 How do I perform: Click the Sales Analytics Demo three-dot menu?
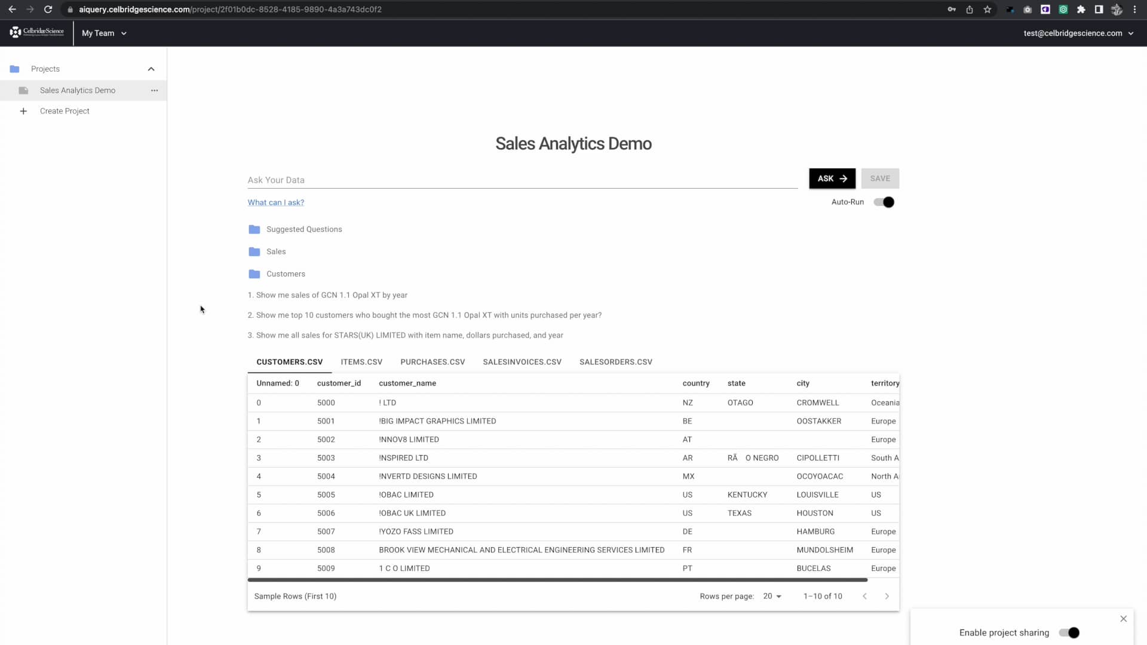coord(155,91)
